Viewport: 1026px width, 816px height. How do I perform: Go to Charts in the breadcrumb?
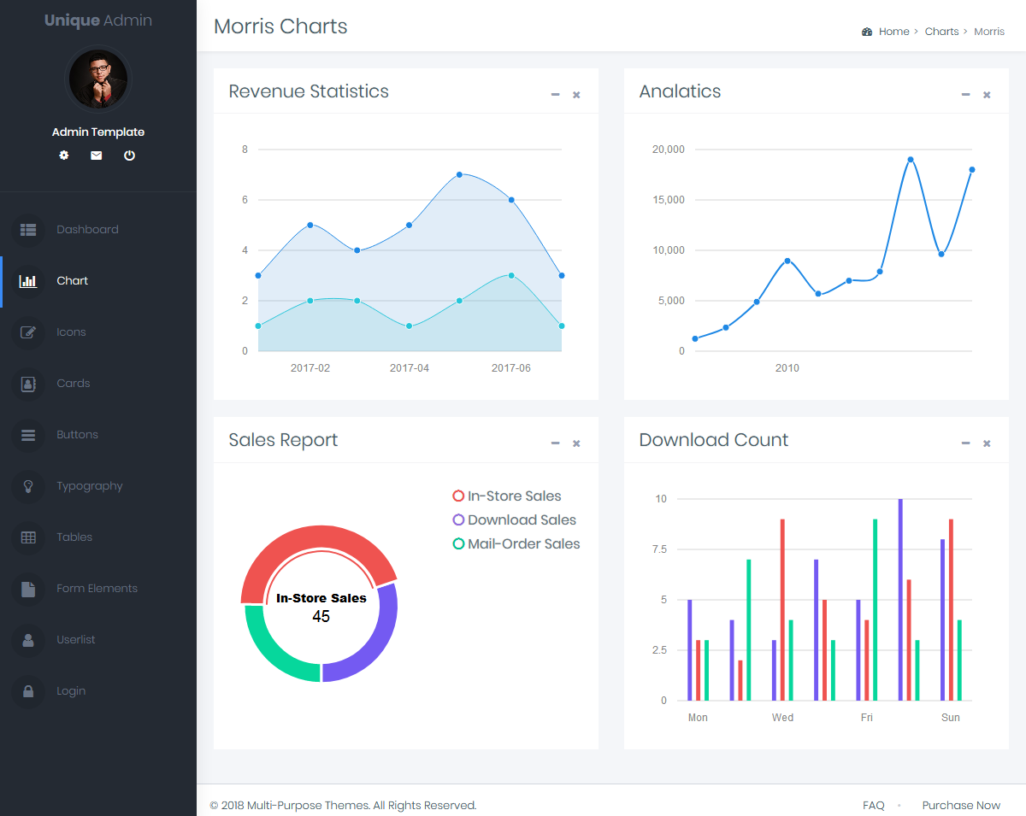941,31
